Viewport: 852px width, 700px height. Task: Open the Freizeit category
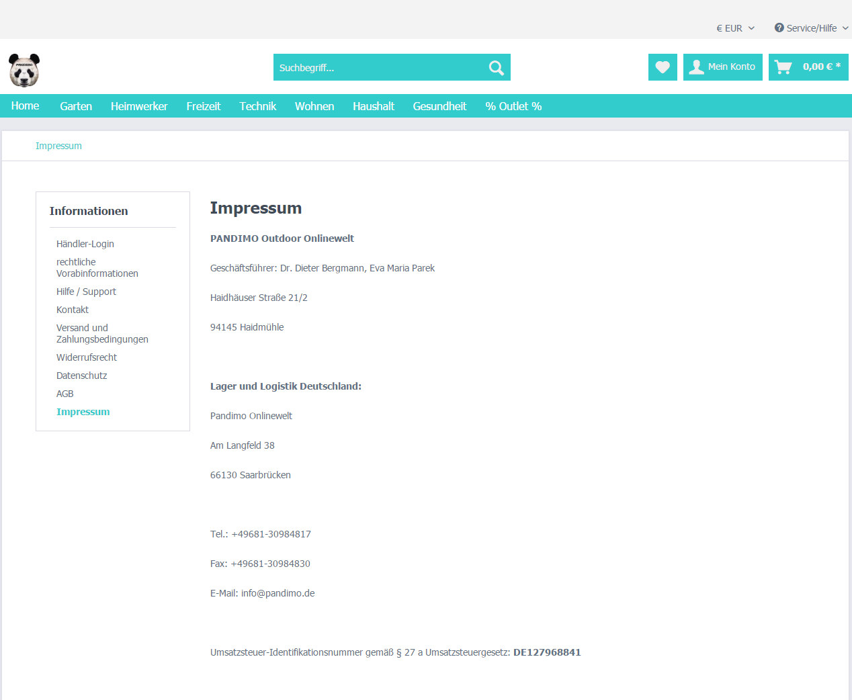[x=204, y=106]
